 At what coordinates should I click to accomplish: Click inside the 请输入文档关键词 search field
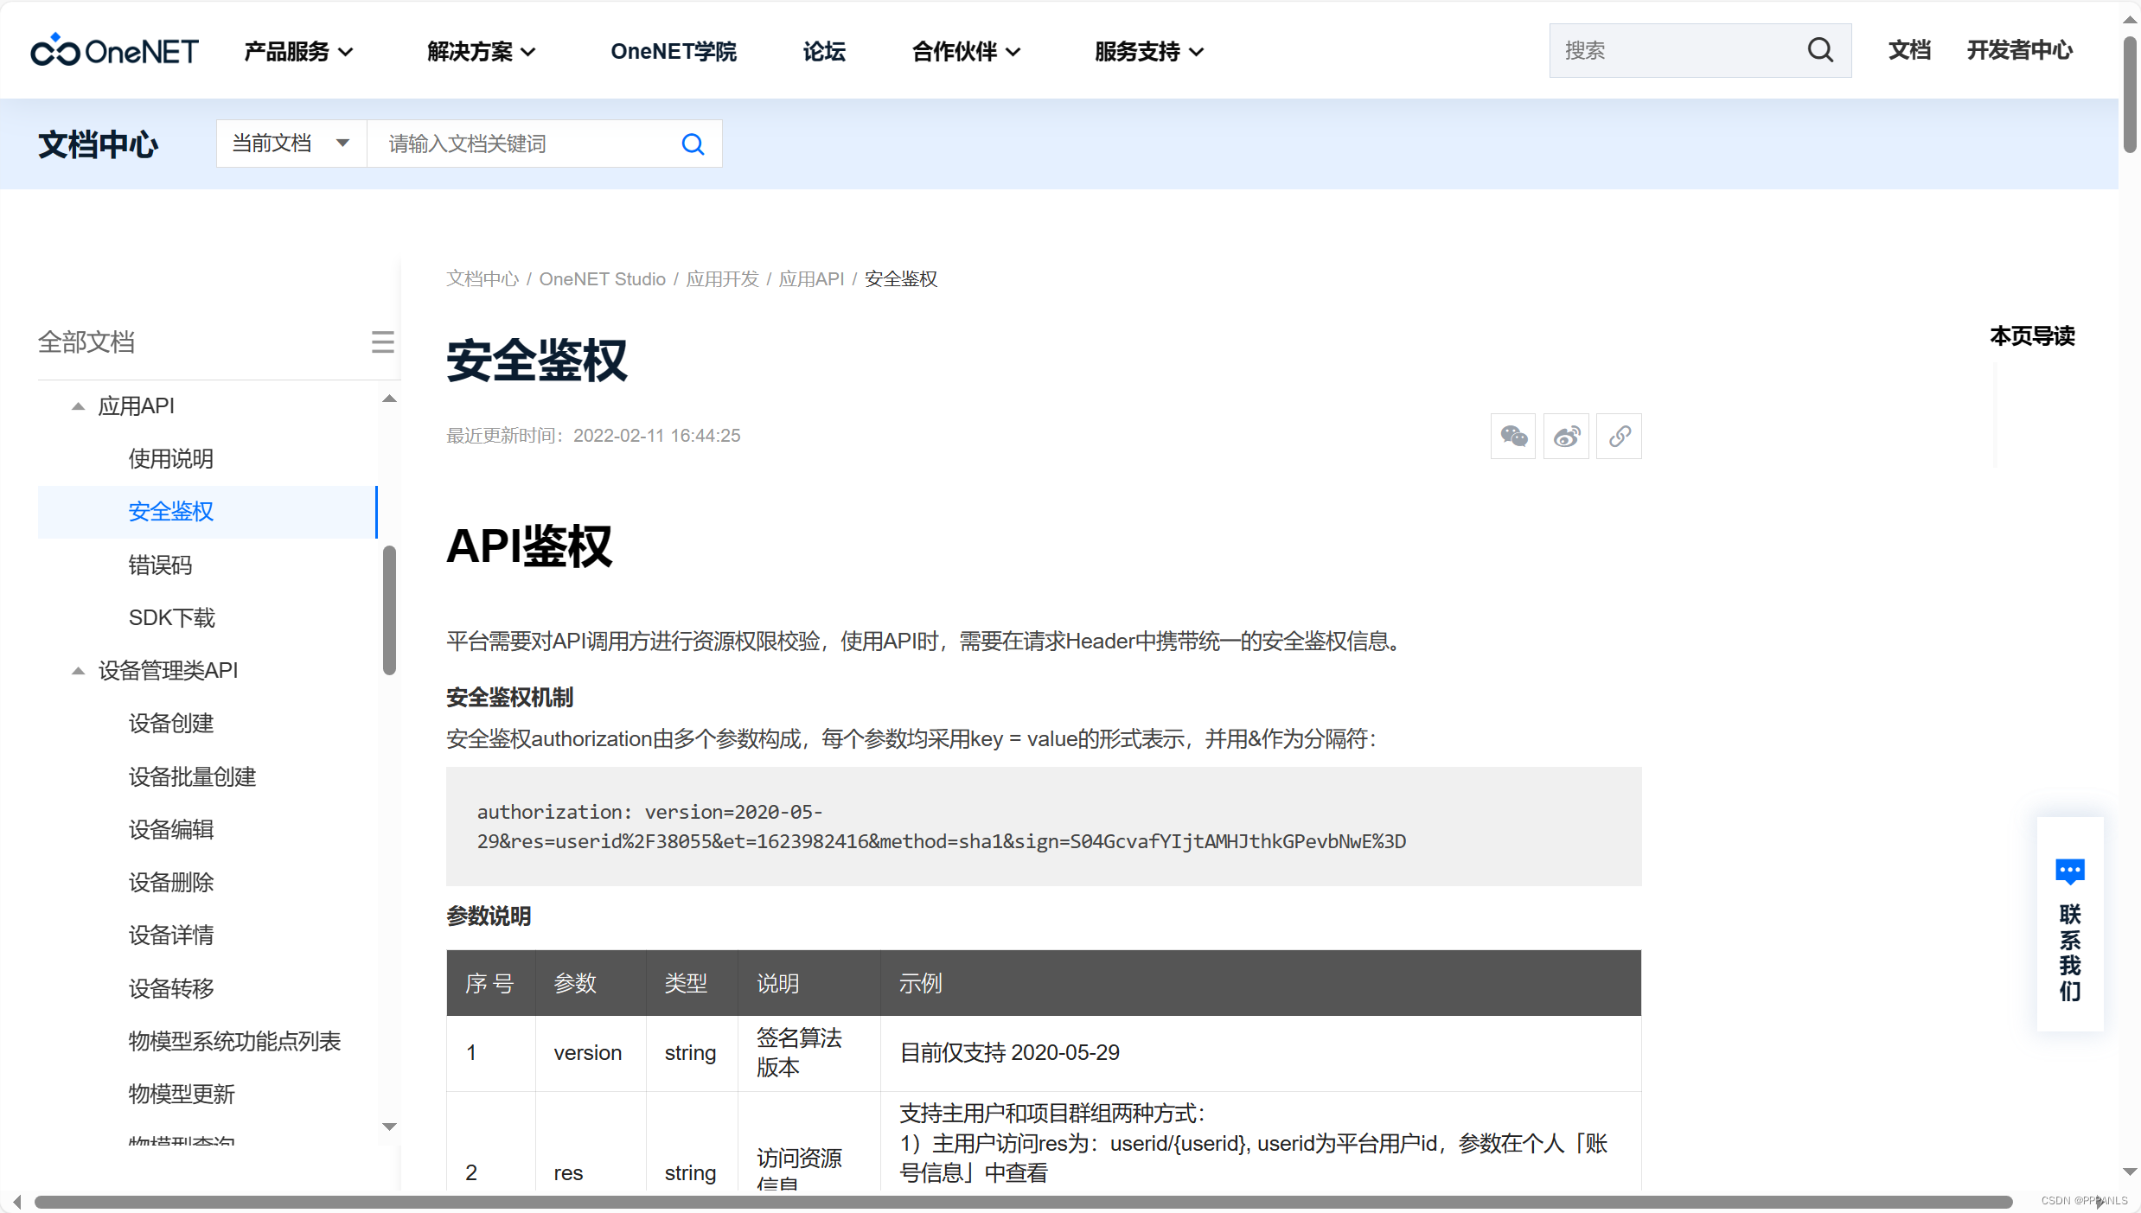click(519, 144)
